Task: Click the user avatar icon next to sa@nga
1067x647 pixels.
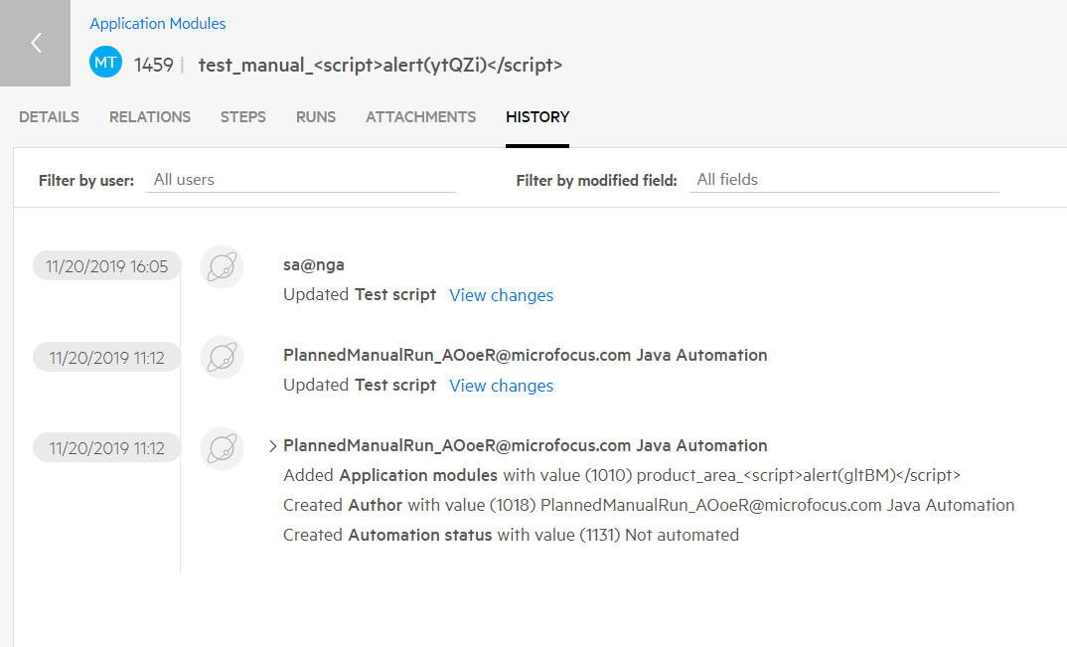Action: coord(222,267)
